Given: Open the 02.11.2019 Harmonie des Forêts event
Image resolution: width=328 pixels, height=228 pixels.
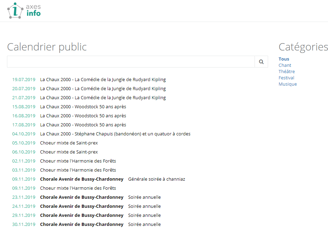Looking at the screenshot, I should coord(78,161).
